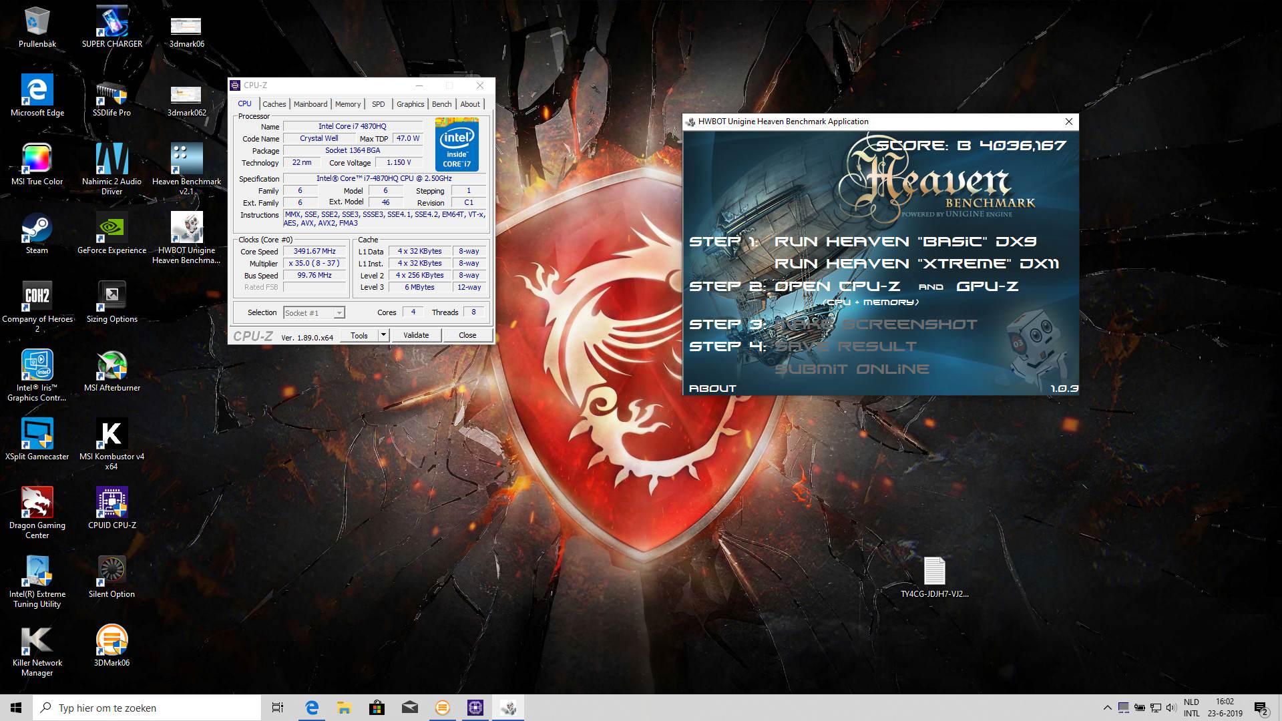The image size is (1282, 721).
Task: Open HWBOT Unigine Heaven Benchmark desktop shortcut
Action: pos(186,238)
